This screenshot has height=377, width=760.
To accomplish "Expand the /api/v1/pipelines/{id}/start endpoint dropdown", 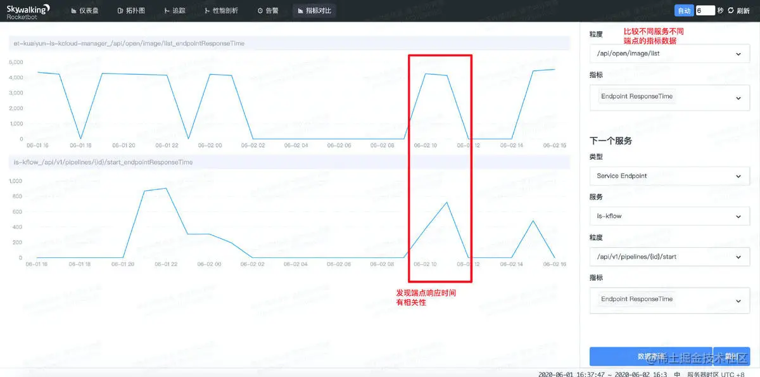I will click(x=669, y=257).
